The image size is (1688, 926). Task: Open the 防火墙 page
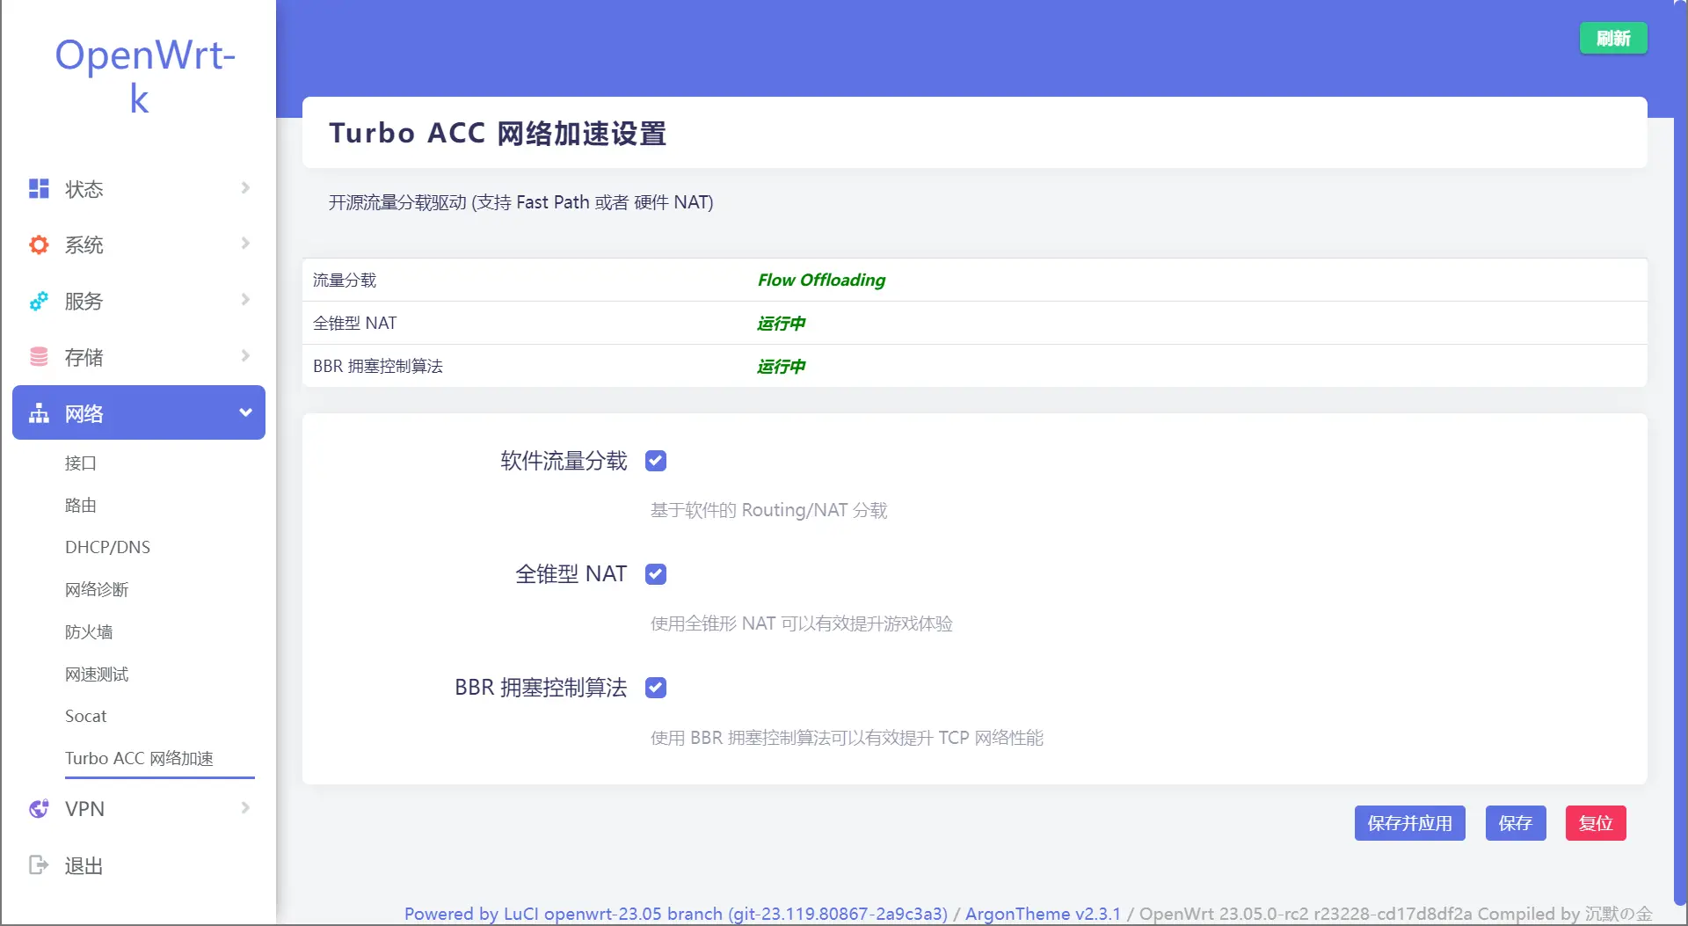click(x=89, y=631)
